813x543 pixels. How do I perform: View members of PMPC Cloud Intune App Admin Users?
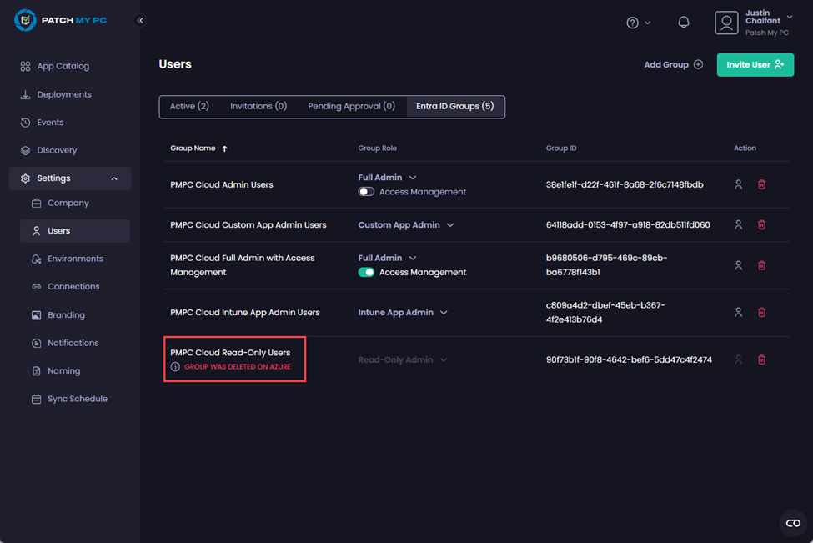tap(738, 312)
